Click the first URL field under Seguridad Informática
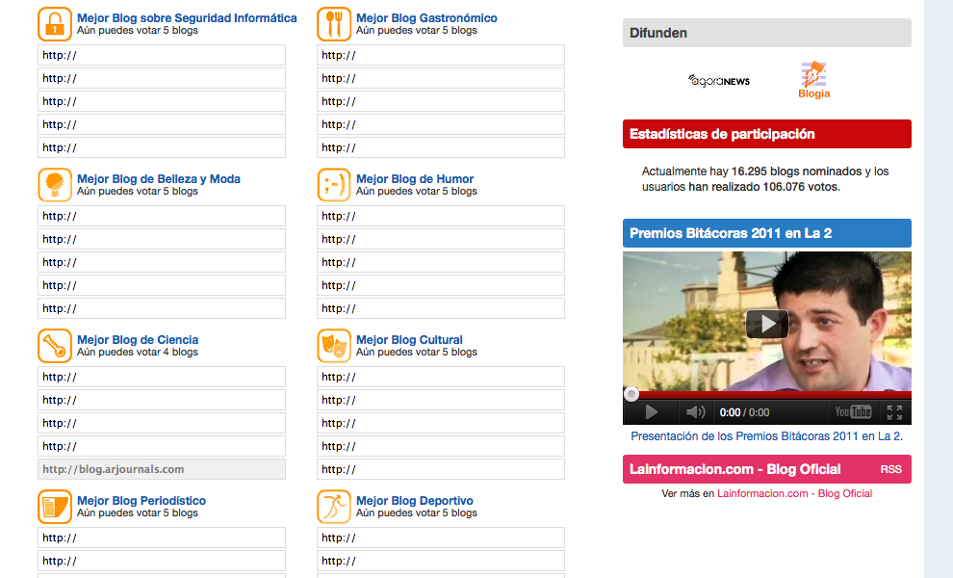Viewport: 953px width, 578px height. tap(162, 55)
